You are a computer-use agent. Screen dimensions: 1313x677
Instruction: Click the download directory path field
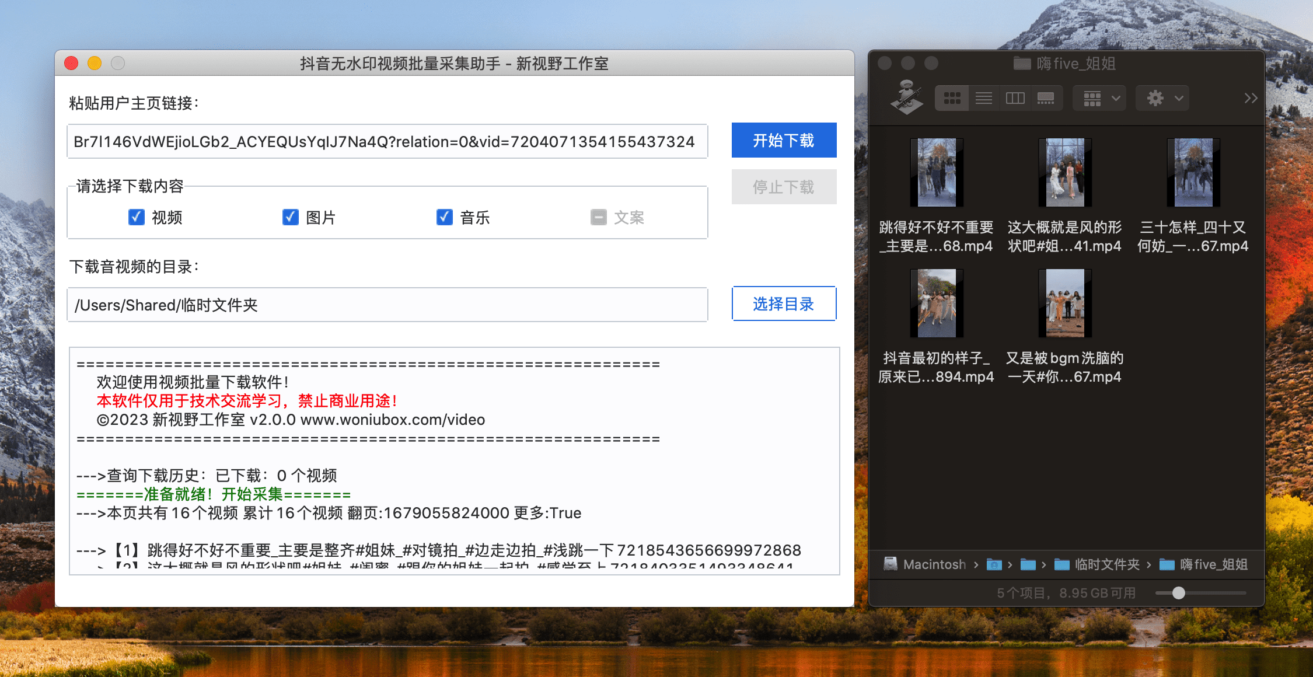click(x=387, y=305)
